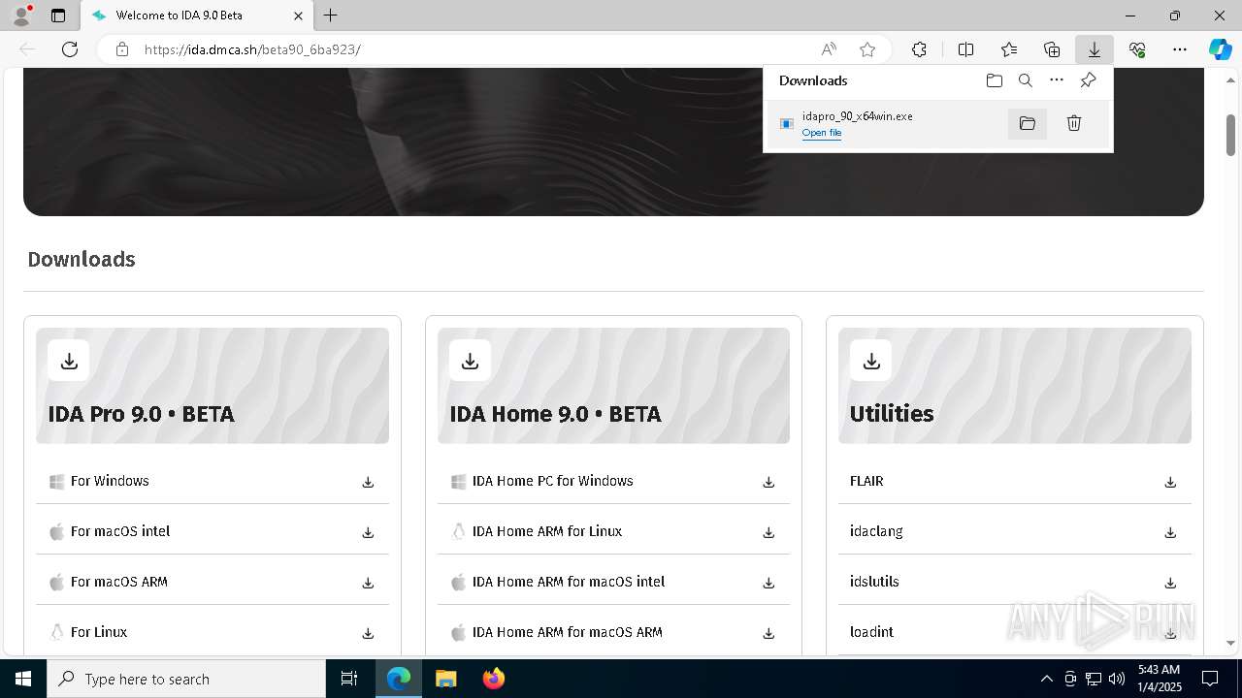Viewport: 1242px width, 698px height.
Task: Close the Welcome to IDA 9.0 Beta tab
Action: pyautogui.click(x=299, y=16)
